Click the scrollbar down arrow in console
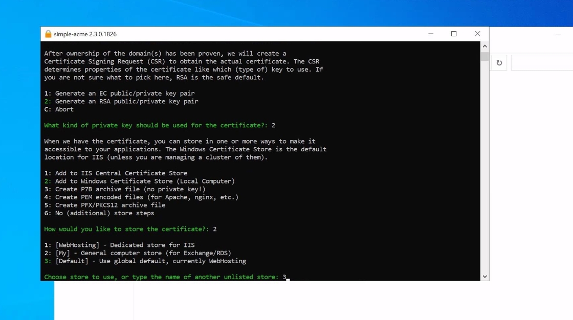573x320 pixels. pos(484,277)
